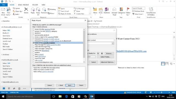
Task: Check 'stop processing more rules'
Action: click(x=34, y=62)
